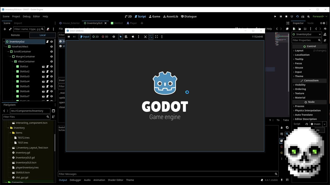
Task: Open script icon beside SlotGui5 node
Action: pyautogui.click(x=47, y=86)
